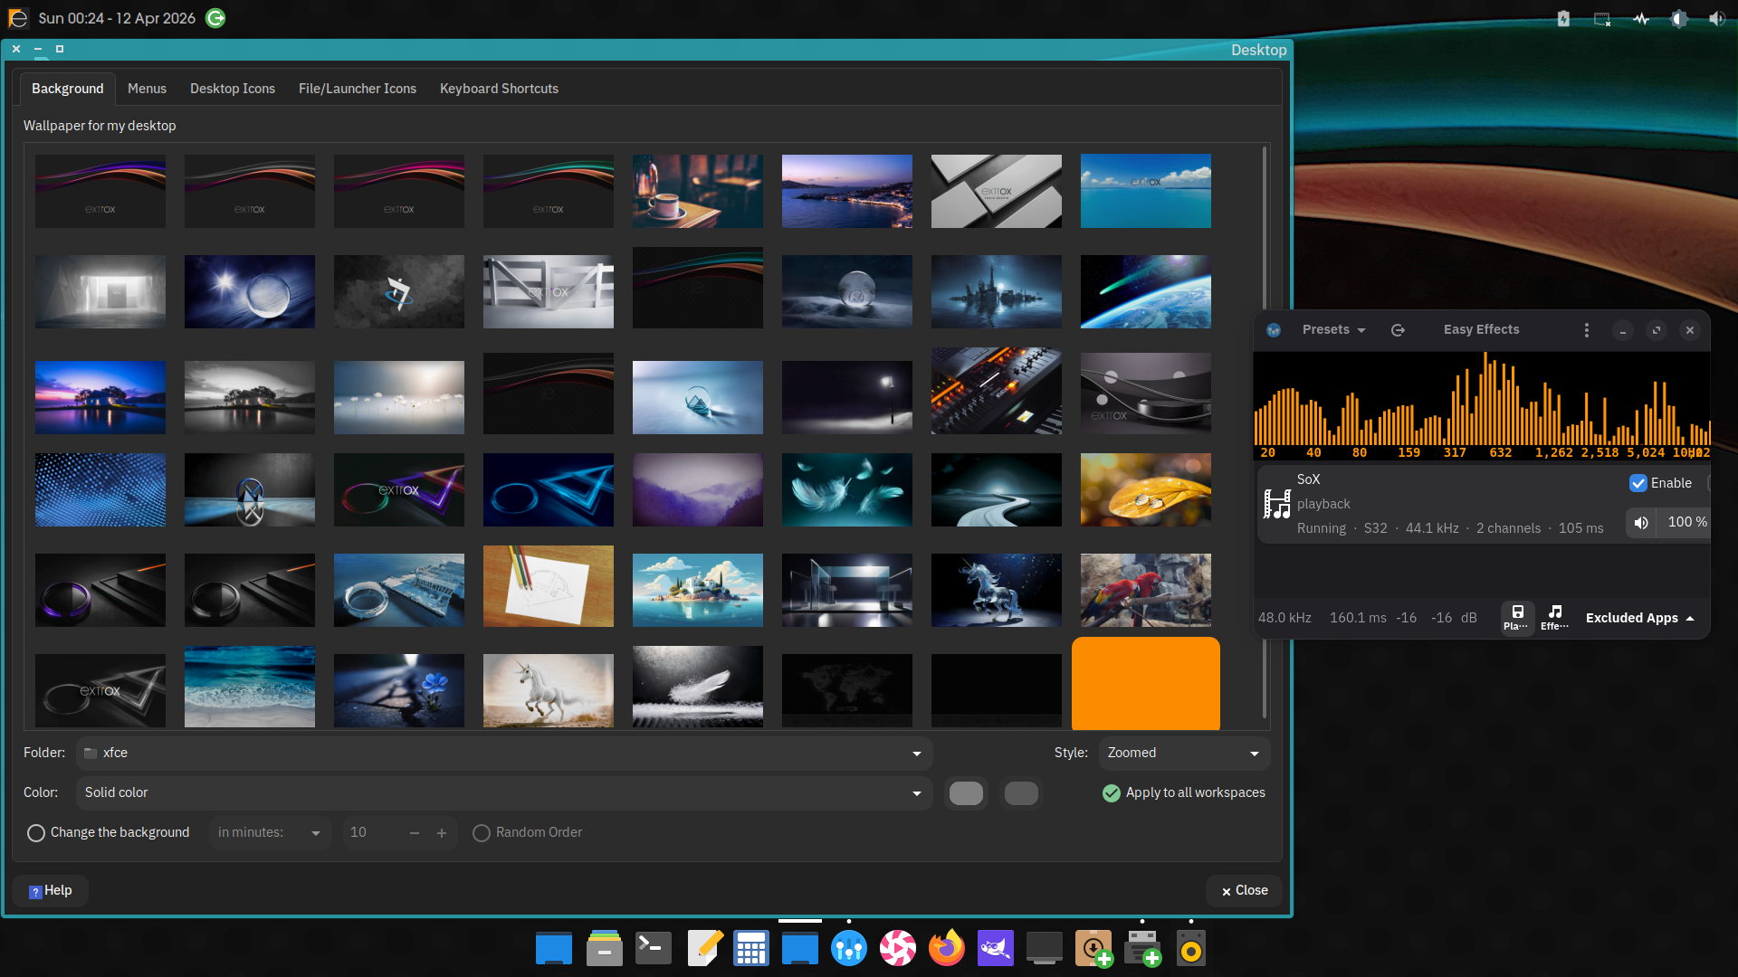The height and width of the screenshot is (977, 1738).
Task: Open the Folder xfce dropdown
Action: click(503, 754)
